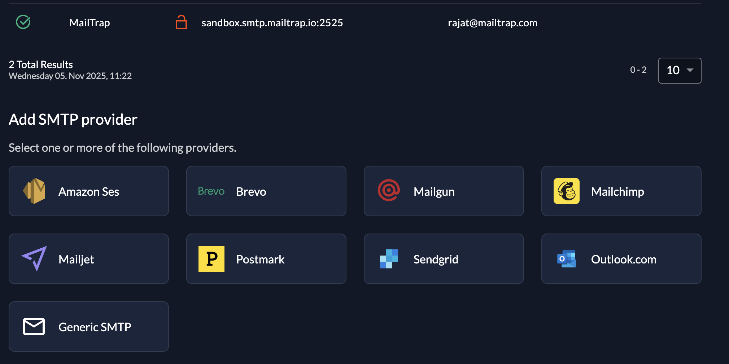This screenshot has height=364, width=729.
Task: Click the Sendgrid blue squares icon
Action: click(389, 259)
